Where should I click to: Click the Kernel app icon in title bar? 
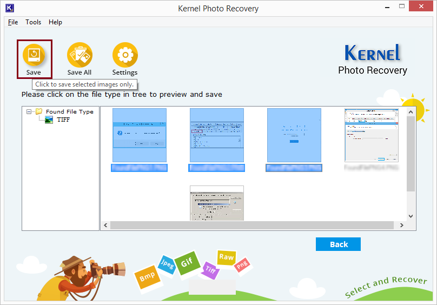(x=10, y=8)
